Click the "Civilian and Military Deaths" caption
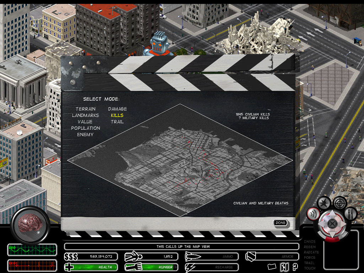The image size is (364, 273). coord(261,203)
